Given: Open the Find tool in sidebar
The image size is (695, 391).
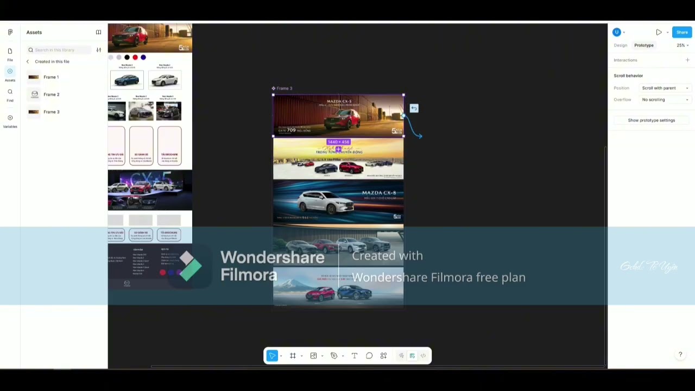Looking at the screenshot, I should [x=10, y=95].
